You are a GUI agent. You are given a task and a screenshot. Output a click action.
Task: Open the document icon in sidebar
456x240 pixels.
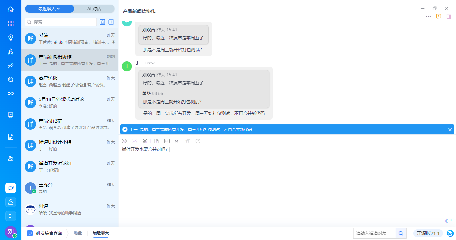coord(11,137)
